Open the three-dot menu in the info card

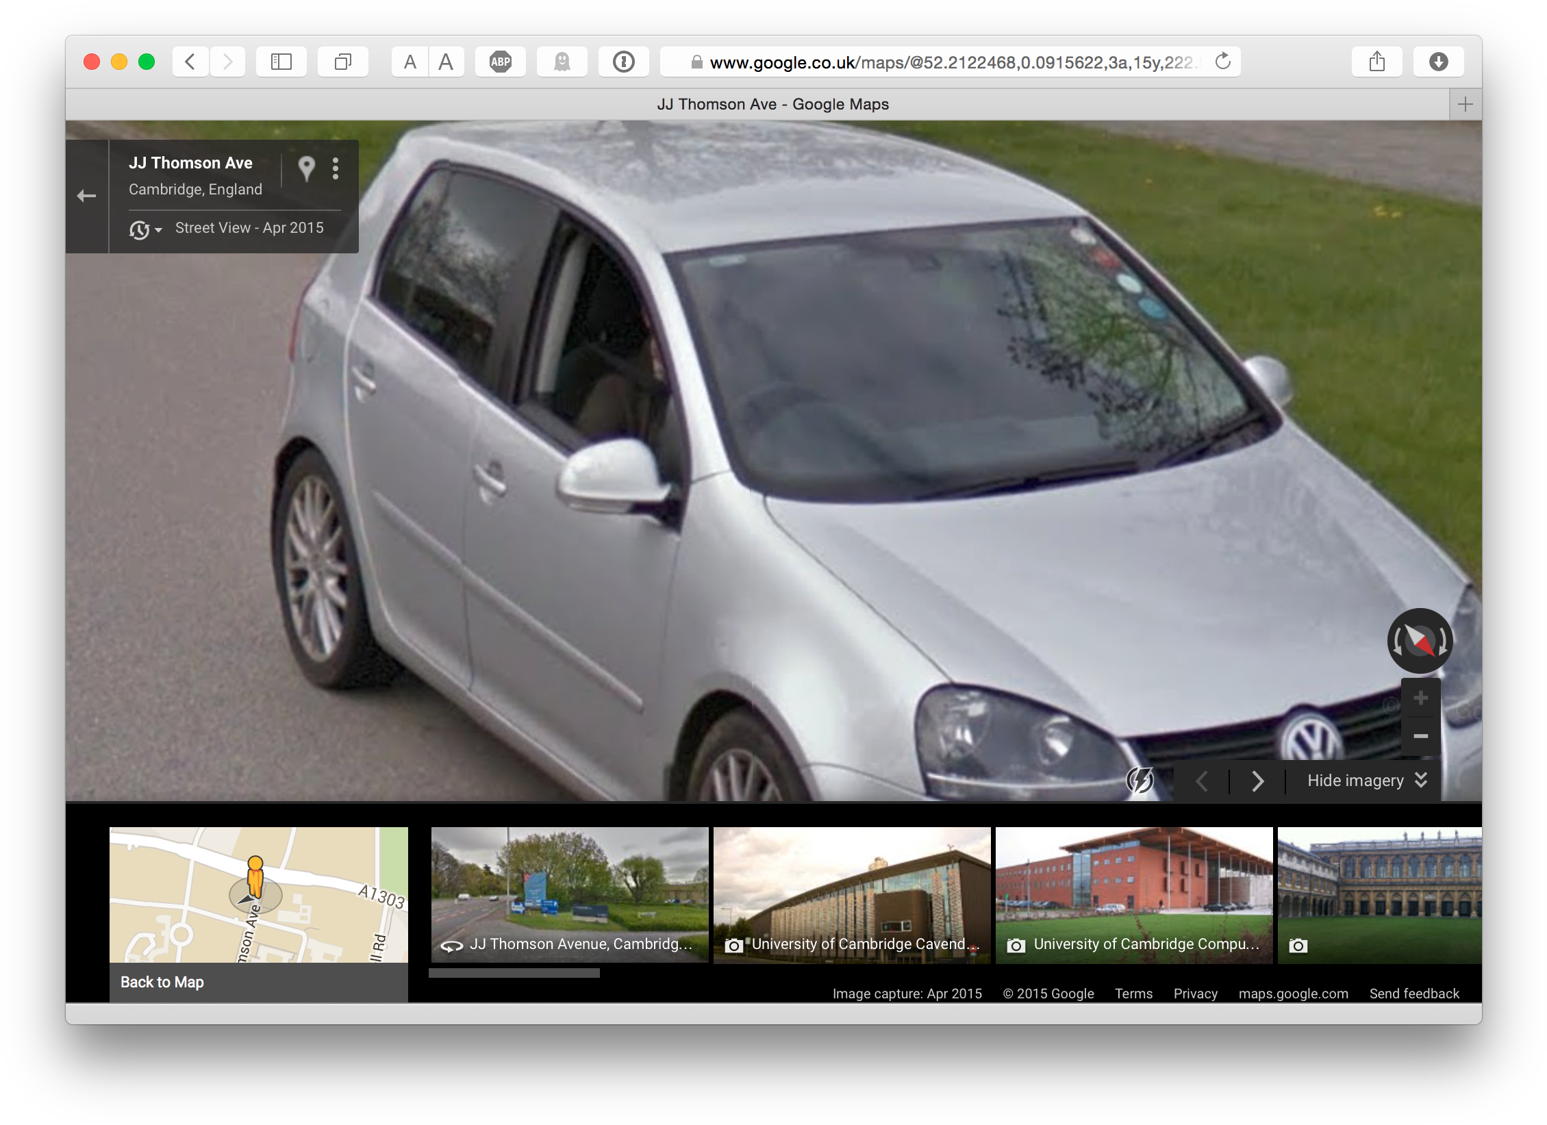click(x=335, y=168)
